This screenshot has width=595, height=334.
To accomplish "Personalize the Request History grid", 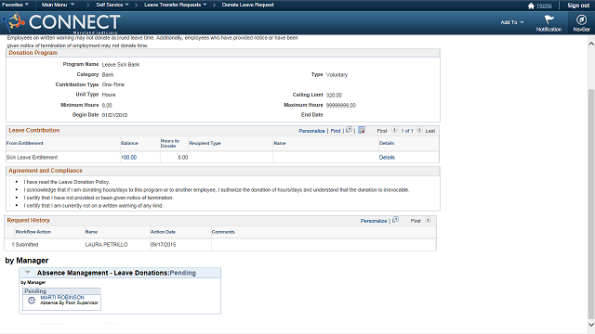I will pos(374,221).
